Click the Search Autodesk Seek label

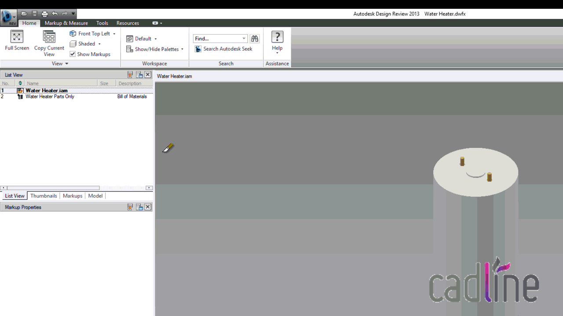pos(228,49)
